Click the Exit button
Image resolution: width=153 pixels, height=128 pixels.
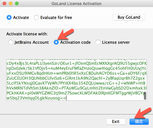click(116, 121)
